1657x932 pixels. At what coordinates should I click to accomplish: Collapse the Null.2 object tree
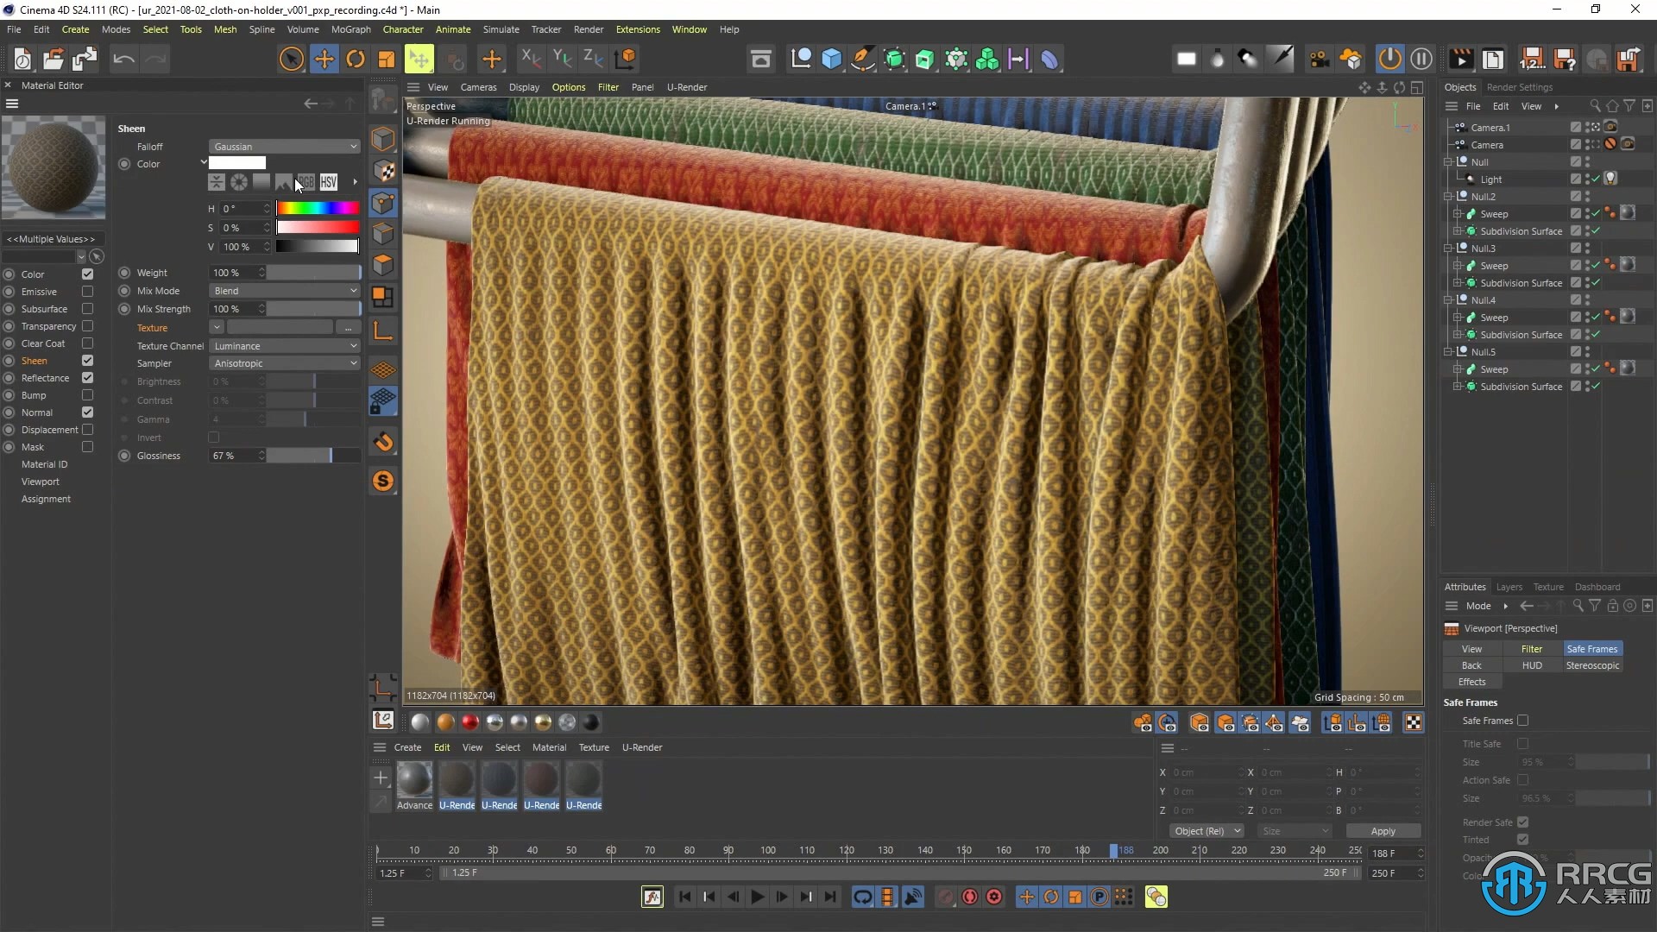(1449, 197)
